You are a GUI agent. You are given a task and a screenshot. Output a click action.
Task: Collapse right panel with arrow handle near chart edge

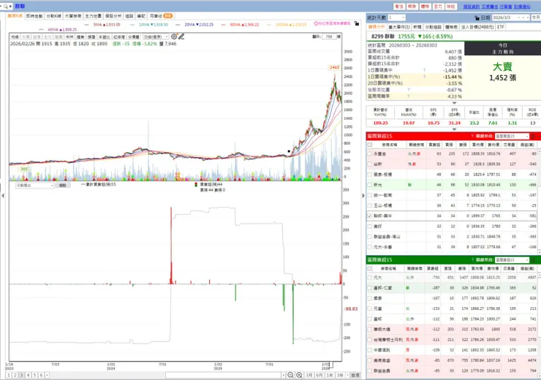click(x=363, y=196)
